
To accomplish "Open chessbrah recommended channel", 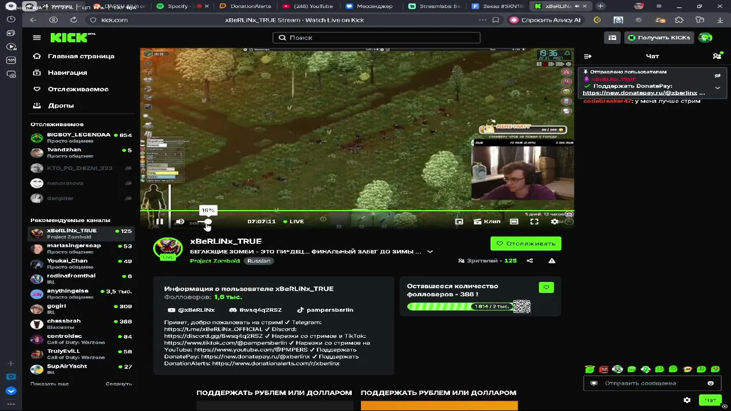I will (81, 324).
